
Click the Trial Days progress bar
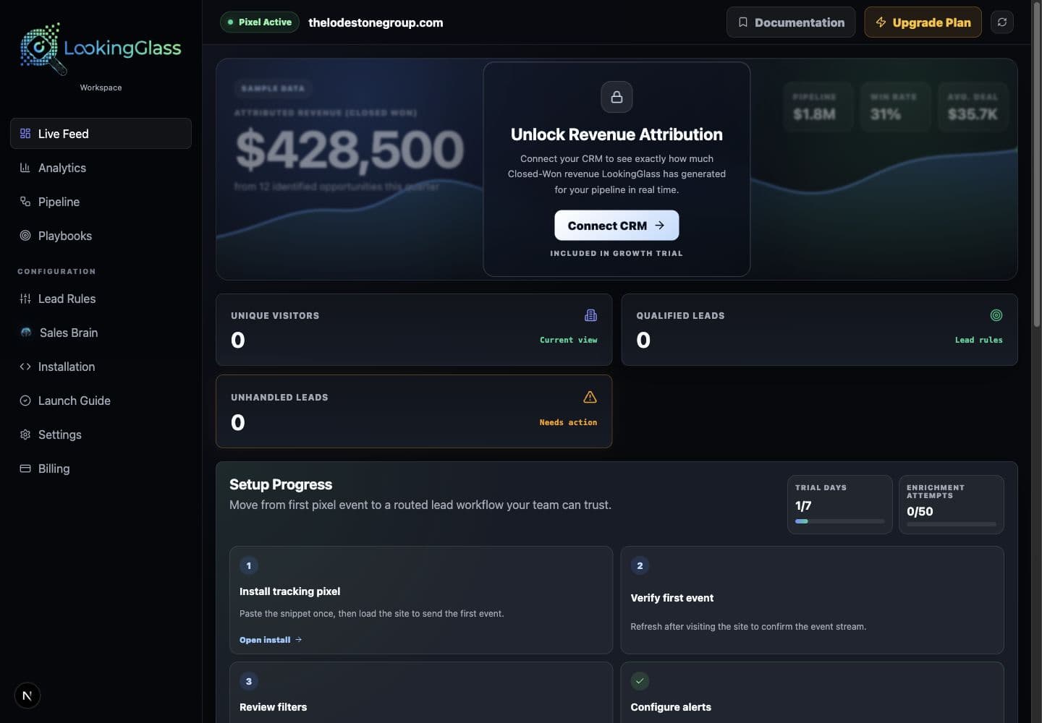pos(839,521)
